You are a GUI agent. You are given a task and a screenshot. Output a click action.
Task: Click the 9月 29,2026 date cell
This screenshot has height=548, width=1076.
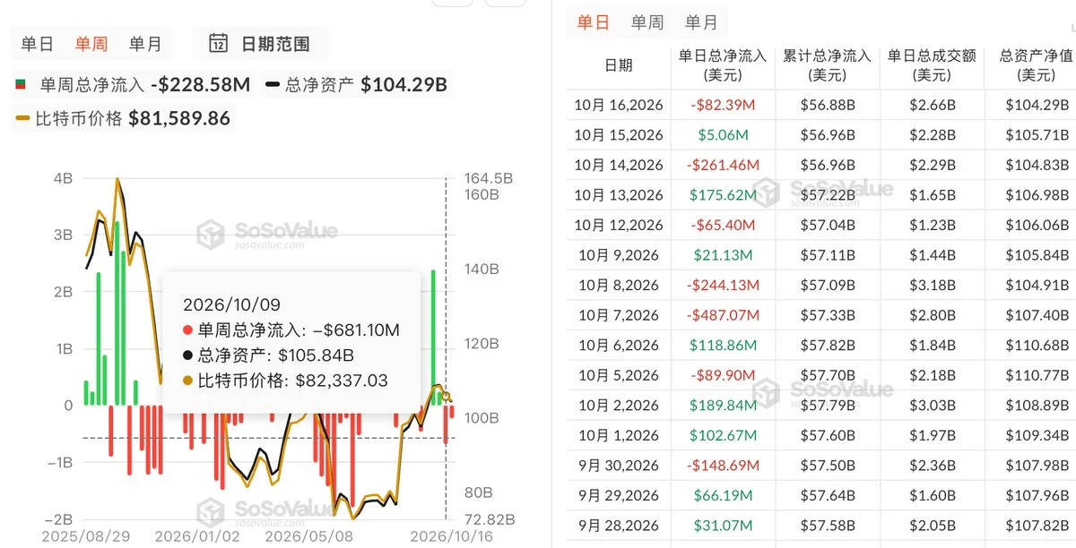(619, 495)
